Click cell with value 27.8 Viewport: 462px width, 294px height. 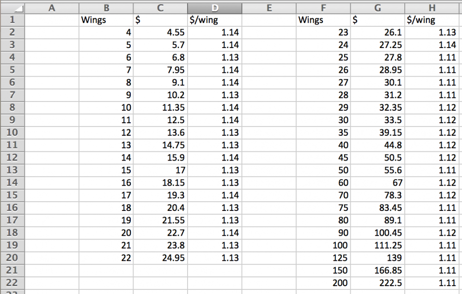pos(377,58)
